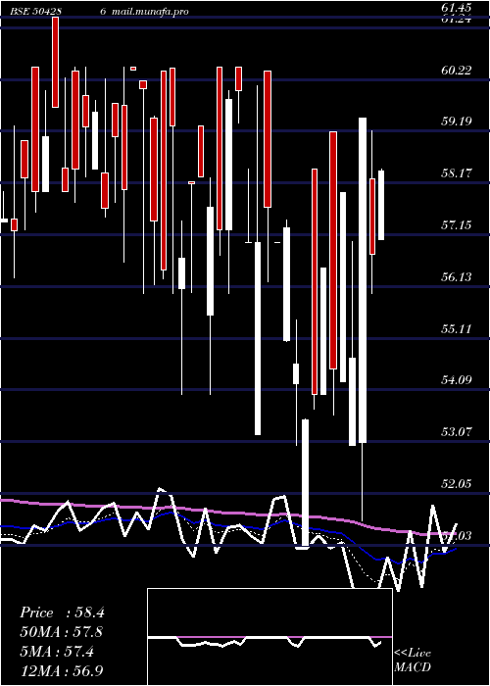Click the 54.09 price axis label
This screenshot has height=686, width=490.
pos(457,380)
